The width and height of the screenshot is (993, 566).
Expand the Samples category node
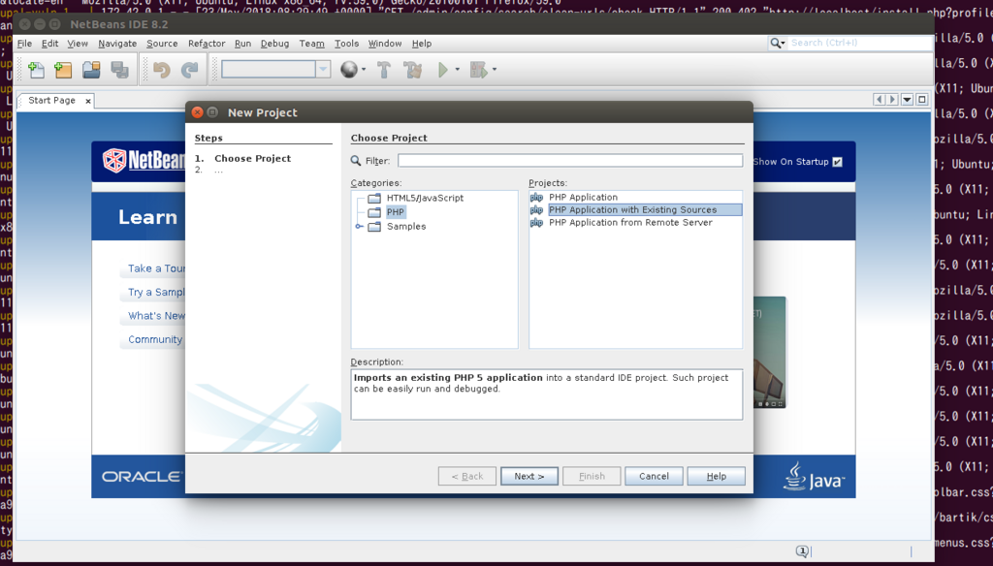[359, 226]
